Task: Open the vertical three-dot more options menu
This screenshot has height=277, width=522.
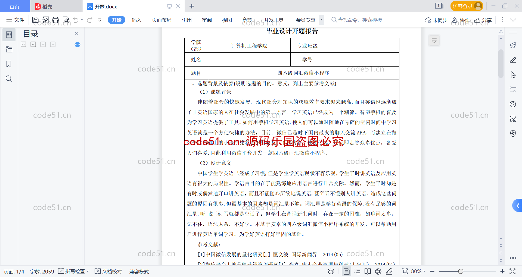Action: pyautogui.click(x=502, y=20)
